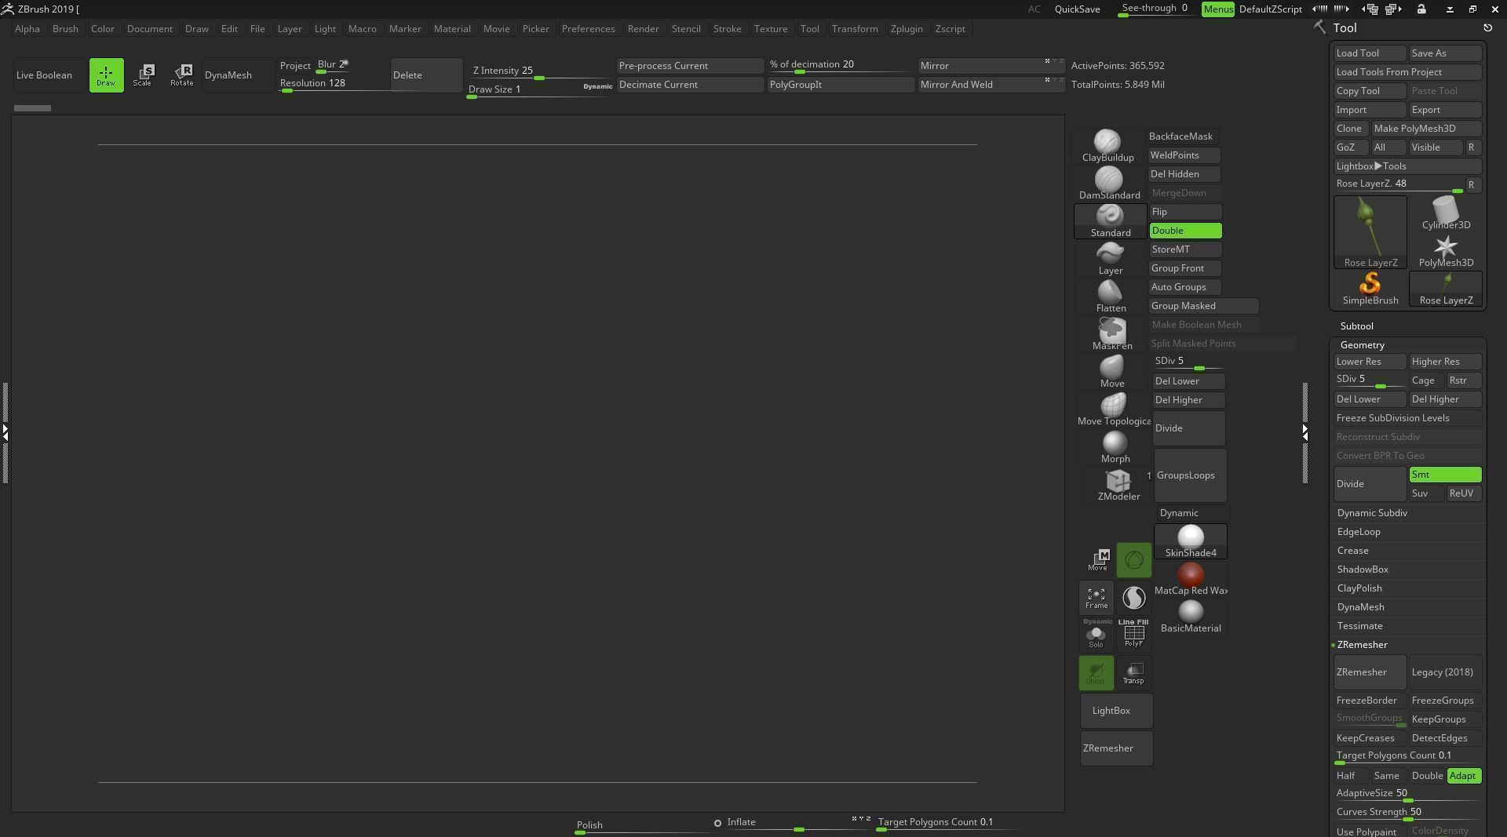Adjust the Z Intensity slider
1507x837 pixels.
(540, 71)
